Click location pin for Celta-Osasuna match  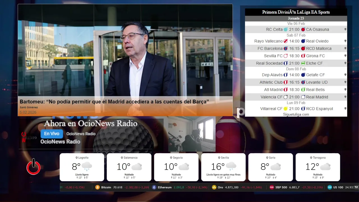point(345,29)
